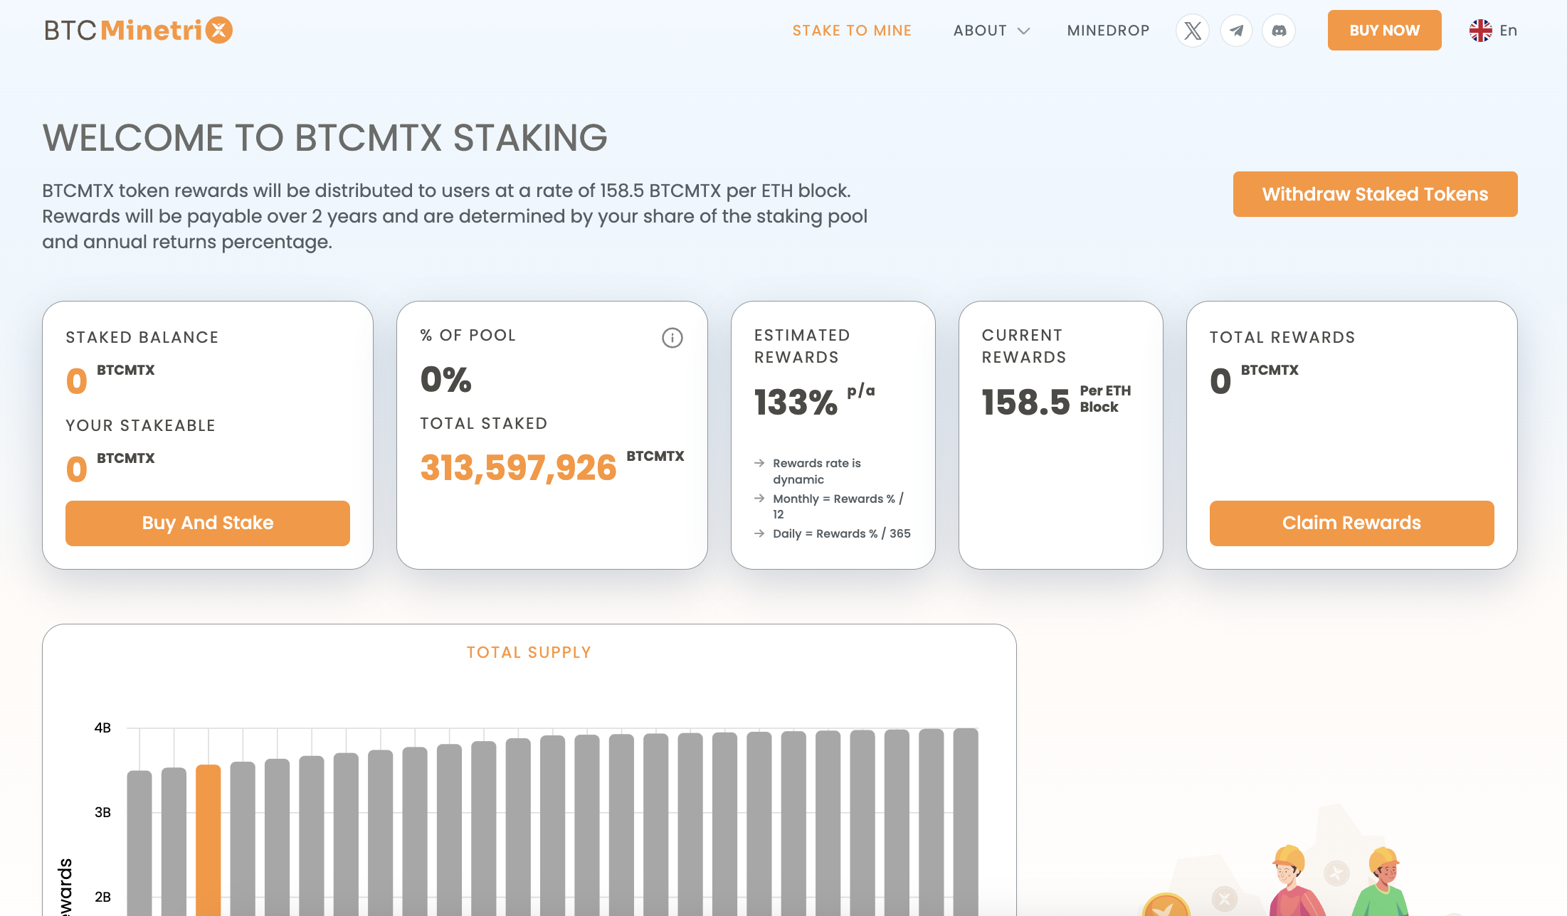Click the UK flag language icon
This screenshot has height=916, width=1567.
pyautogui.click(x=1479, y=29)
